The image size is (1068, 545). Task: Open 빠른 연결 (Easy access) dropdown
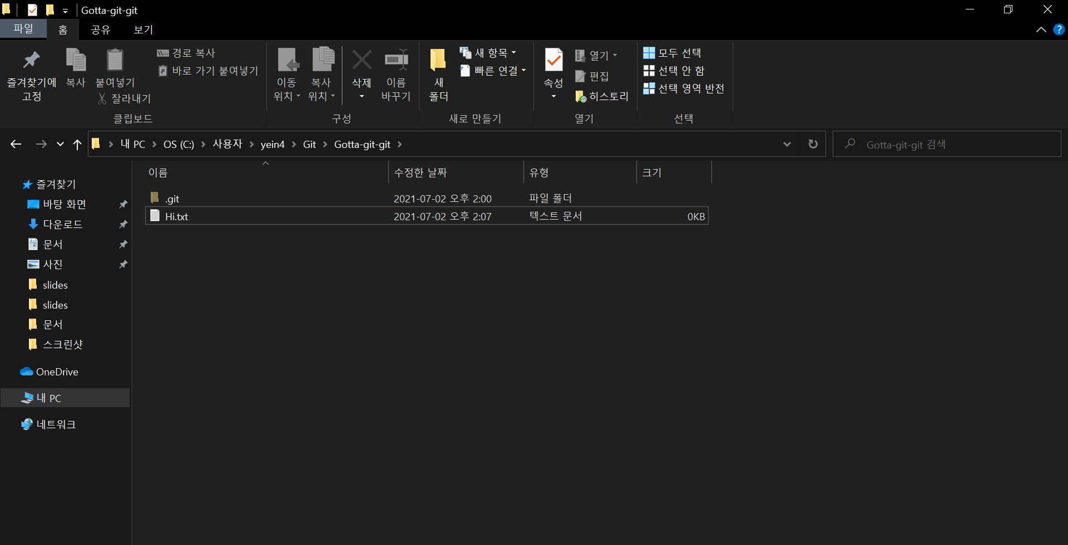tap(493, 71)
